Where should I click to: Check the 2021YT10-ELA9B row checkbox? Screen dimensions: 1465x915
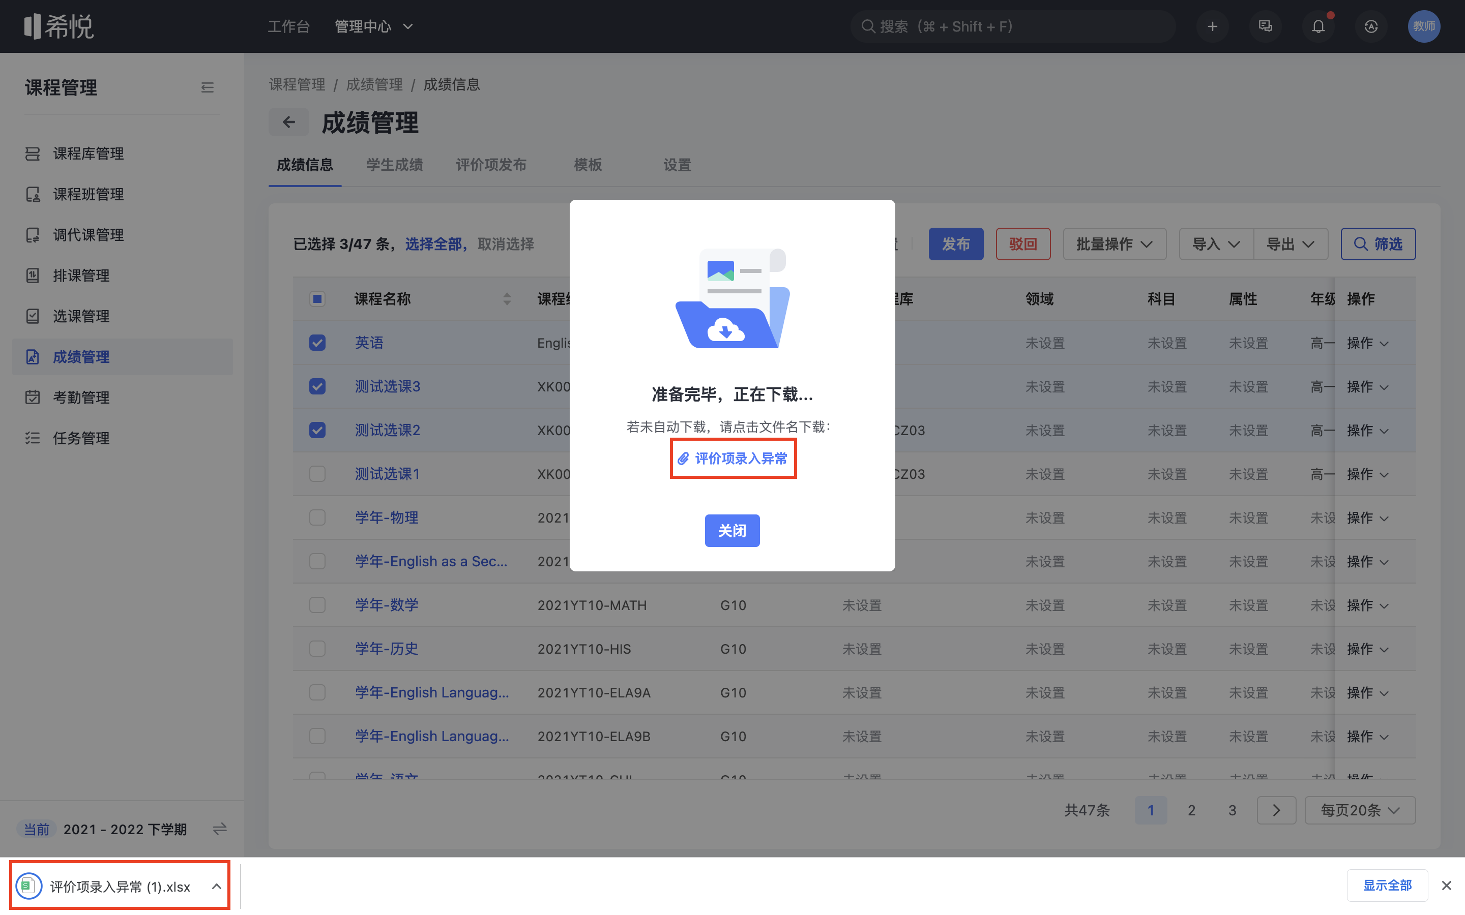(x=317, y=736)
